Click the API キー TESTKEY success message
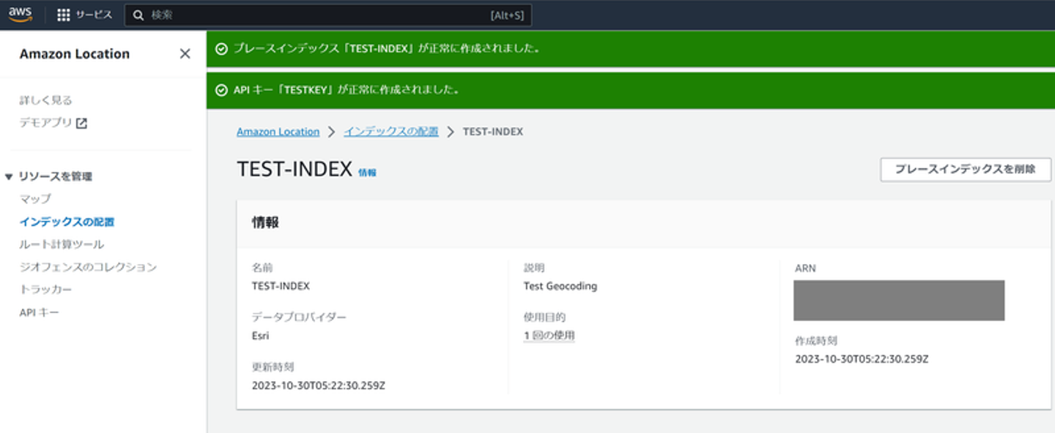The width and height of the screenshot is (1055, 433). (x=347, y=90)
